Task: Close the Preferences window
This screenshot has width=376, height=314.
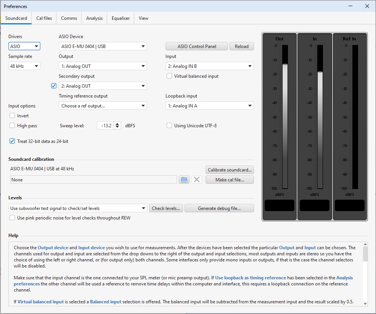Action: (x=367, y=6)
